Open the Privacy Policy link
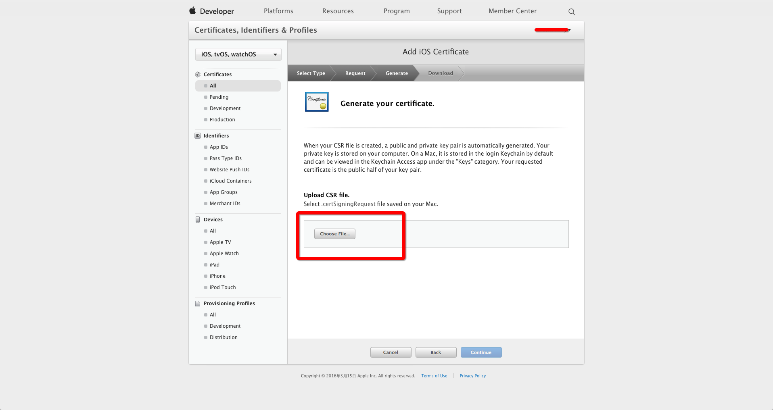This screenshot has width=773, height=410. tap(473, 376)
